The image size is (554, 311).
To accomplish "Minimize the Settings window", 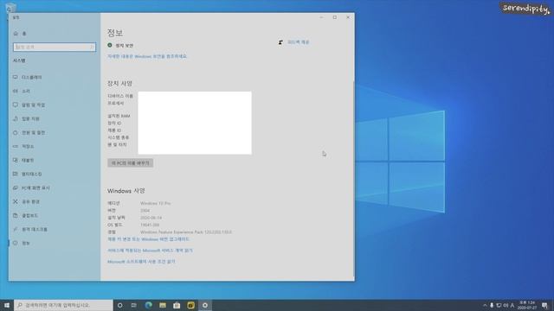I will pyautogui.click(x=321, y=17).
